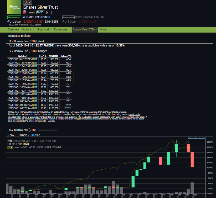This screenshot has height=198, width=216.
Task: Click the Fee chart legend label
Action: point(10,141)
